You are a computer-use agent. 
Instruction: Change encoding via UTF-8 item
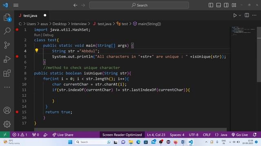click(x=193, y=135)
